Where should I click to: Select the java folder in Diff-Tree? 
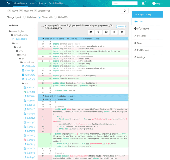click(19, 51)
